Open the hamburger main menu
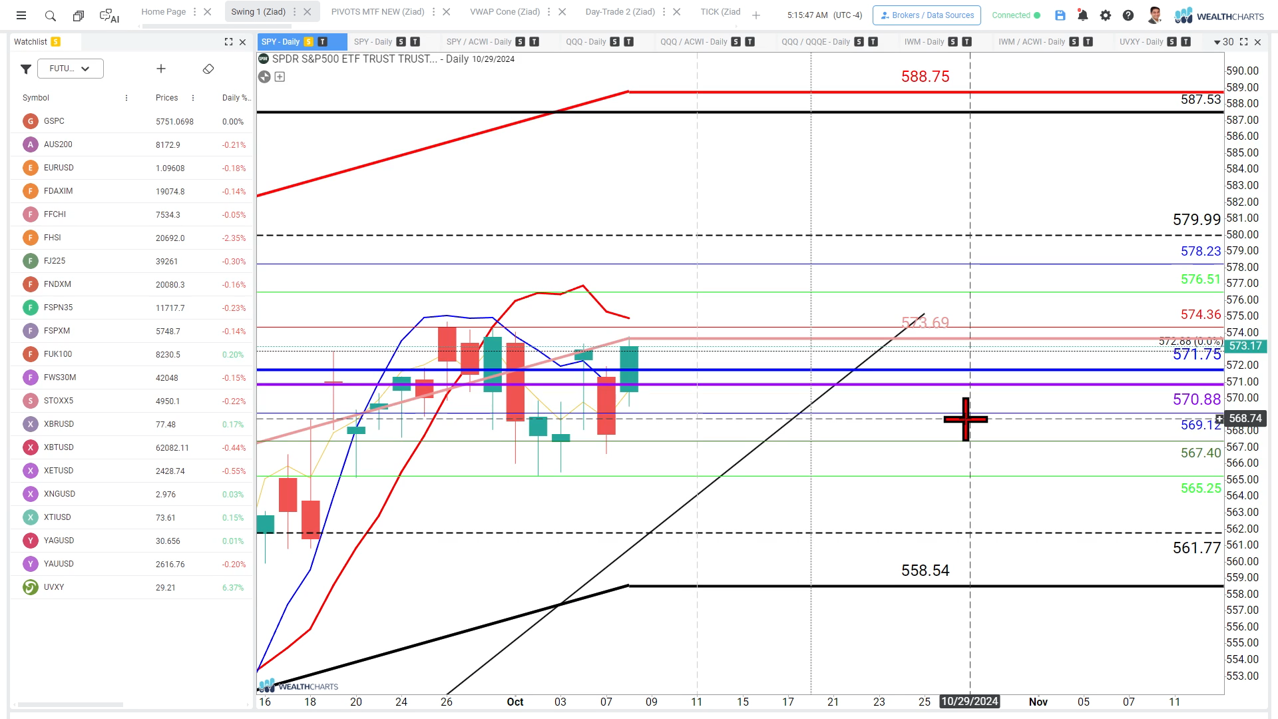The width and height of the screenshot is (1278, 719). click(21, 15)
